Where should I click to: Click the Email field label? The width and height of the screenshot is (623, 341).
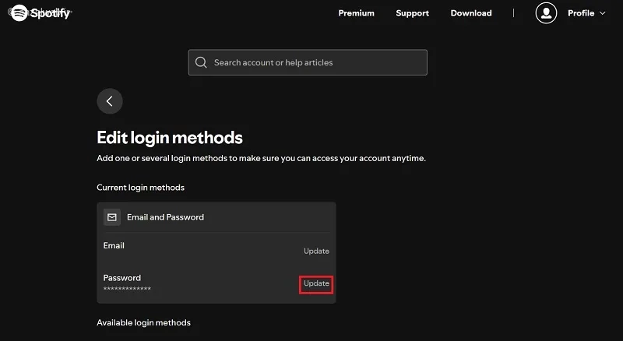(114, 245)
